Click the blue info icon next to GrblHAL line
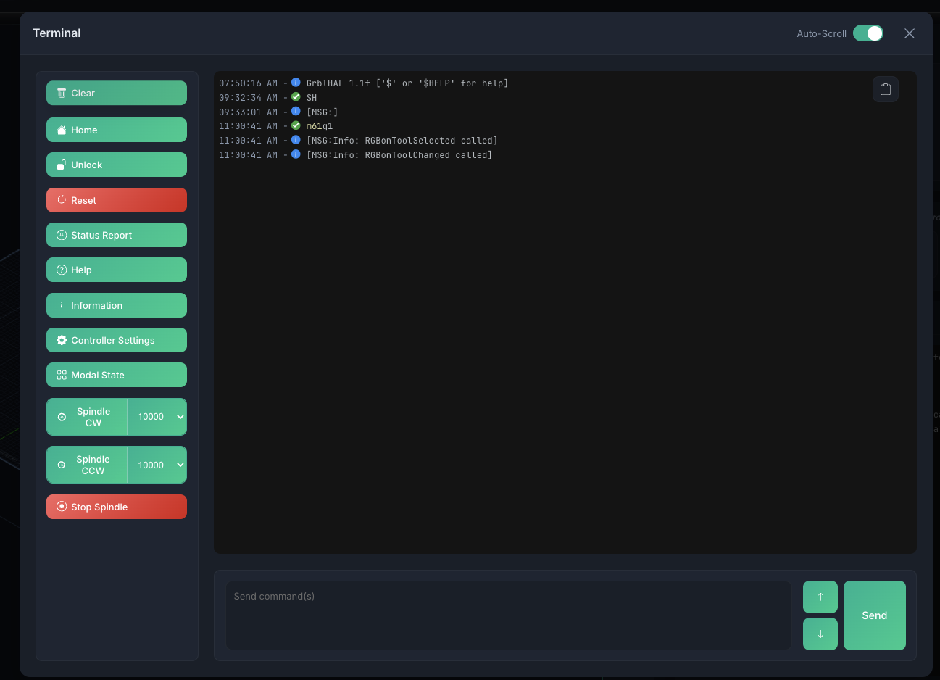 (x=296, y=83)
